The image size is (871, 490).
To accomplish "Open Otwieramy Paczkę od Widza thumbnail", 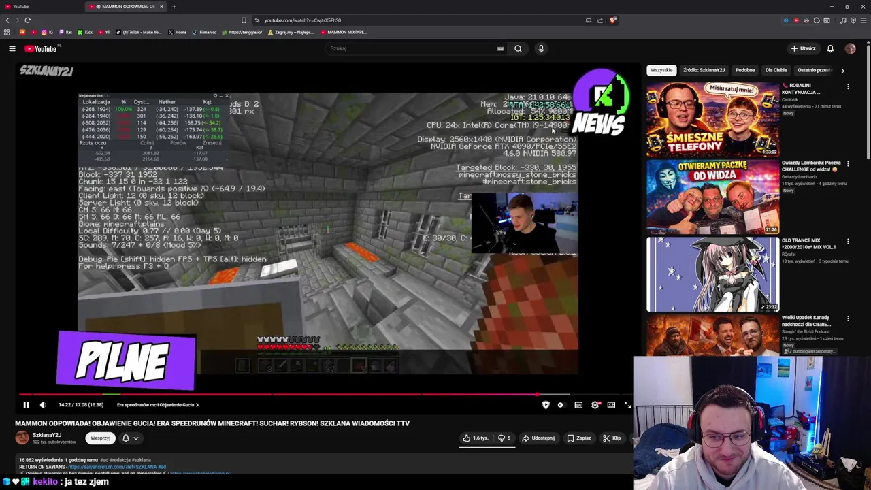I will coord(712,197).
